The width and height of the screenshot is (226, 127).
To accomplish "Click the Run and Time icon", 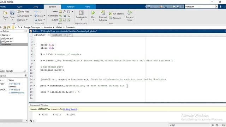I will point(130,13).
